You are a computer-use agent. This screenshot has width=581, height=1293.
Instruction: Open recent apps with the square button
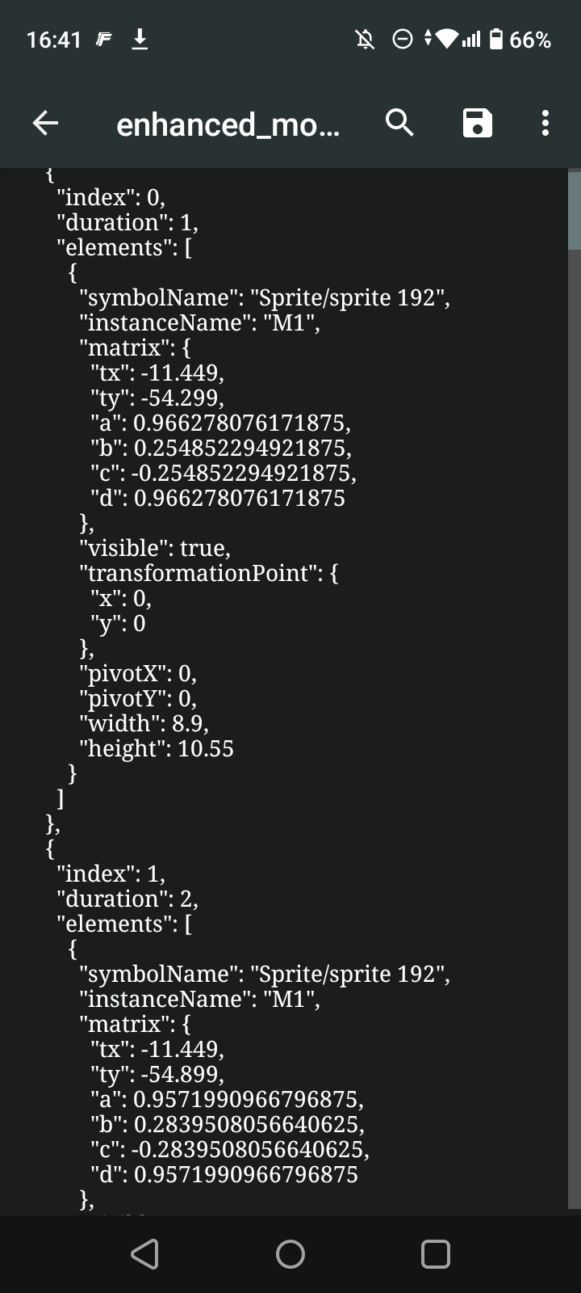[436, 1254]
